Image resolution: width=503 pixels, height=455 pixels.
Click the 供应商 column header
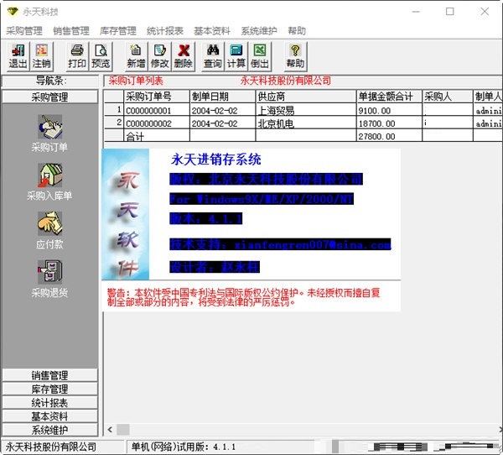(306, 97)
